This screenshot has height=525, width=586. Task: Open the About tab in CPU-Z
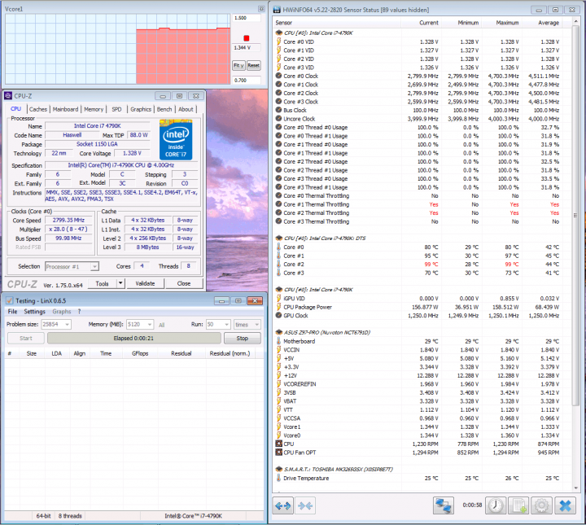coord(186,109)
